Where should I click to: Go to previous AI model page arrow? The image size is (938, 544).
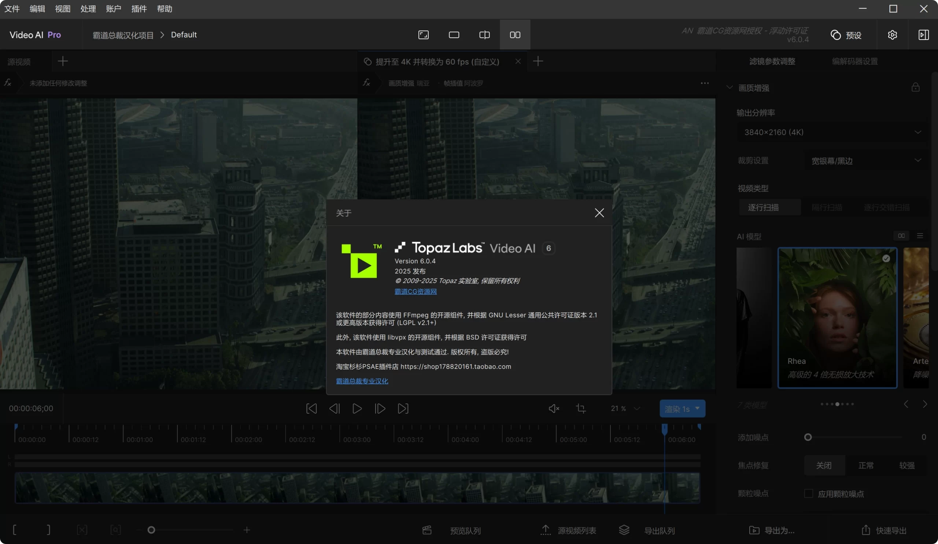(906, 404)
